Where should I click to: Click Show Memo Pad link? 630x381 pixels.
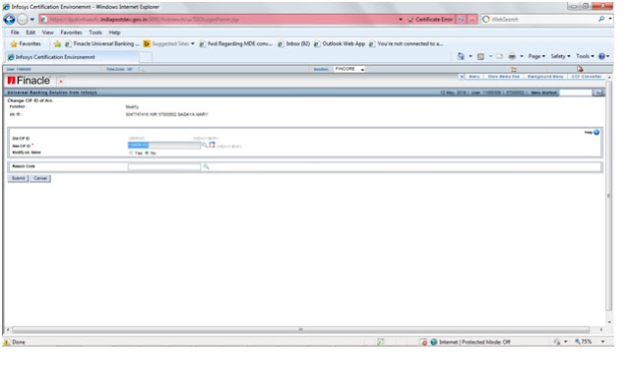click(x=503, y=77)
